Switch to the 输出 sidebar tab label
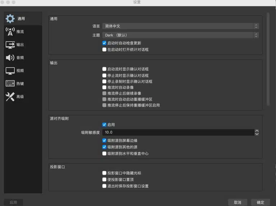 click(20, 45)
